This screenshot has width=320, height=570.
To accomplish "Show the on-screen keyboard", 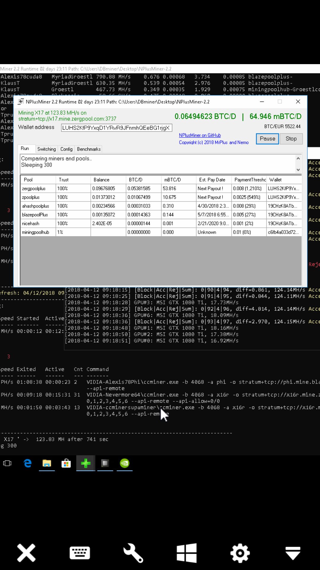I will [80, 553].
